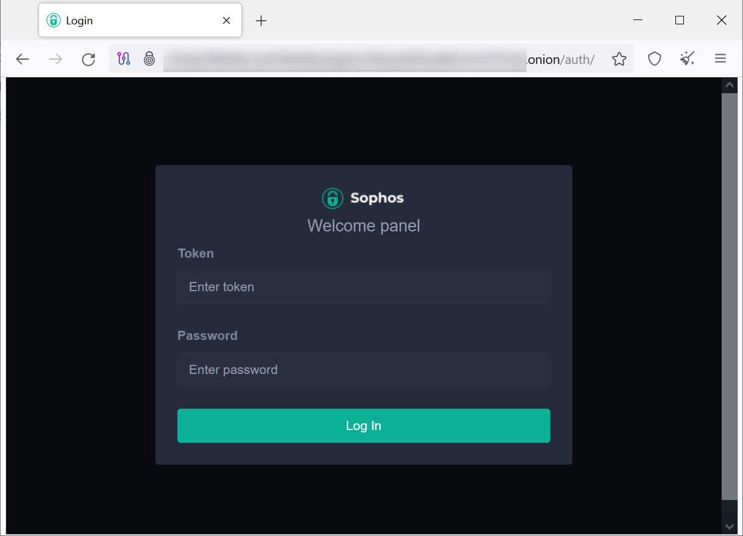The height and width of the screenshot is (536, 743).
Task: Open the shield tracking protection panel
Action: coord(655,58)
